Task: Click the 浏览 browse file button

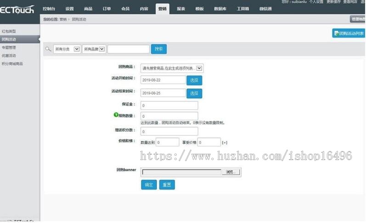Action: [230, 172]
